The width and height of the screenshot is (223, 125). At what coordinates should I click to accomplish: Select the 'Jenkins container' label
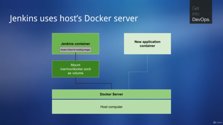tap(76, 44)
